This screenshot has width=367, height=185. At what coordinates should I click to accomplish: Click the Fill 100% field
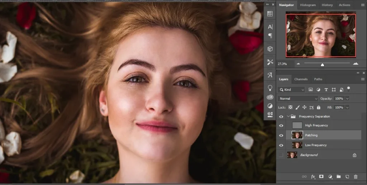pos(339,108)
